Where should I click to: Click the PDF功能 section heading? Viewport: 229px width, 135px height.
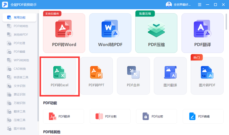click(50, 103)
